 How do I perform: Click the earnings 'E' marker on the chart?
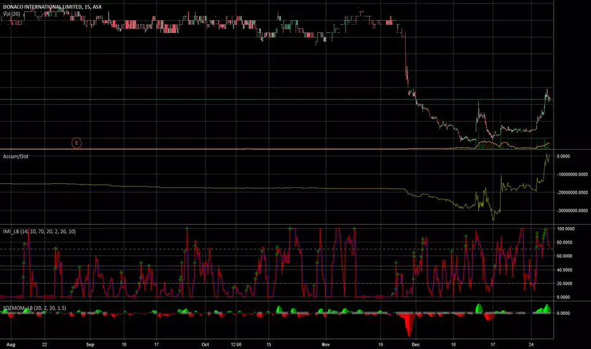77,143
